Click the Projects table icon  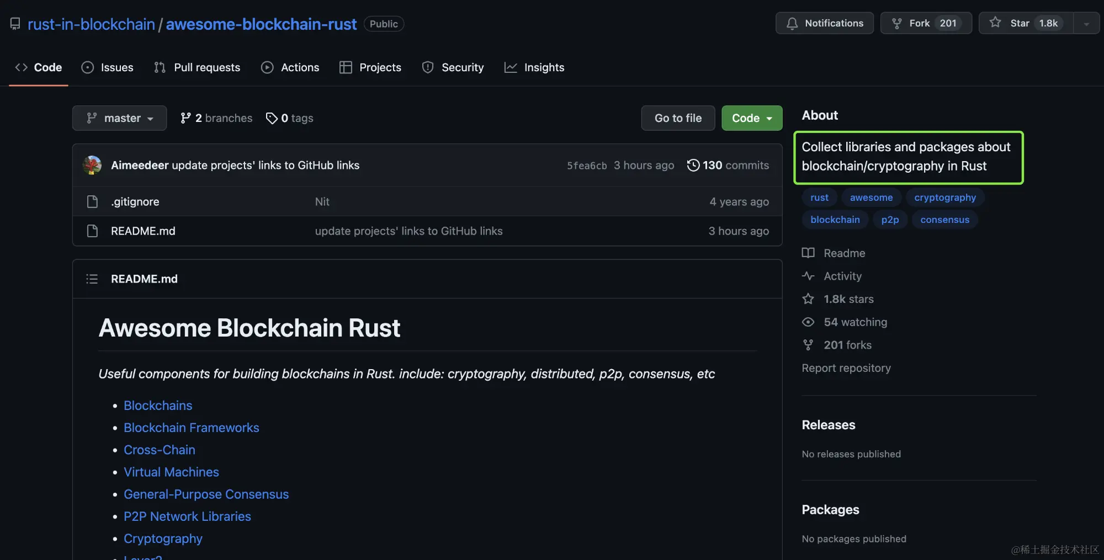coord(346,67)
